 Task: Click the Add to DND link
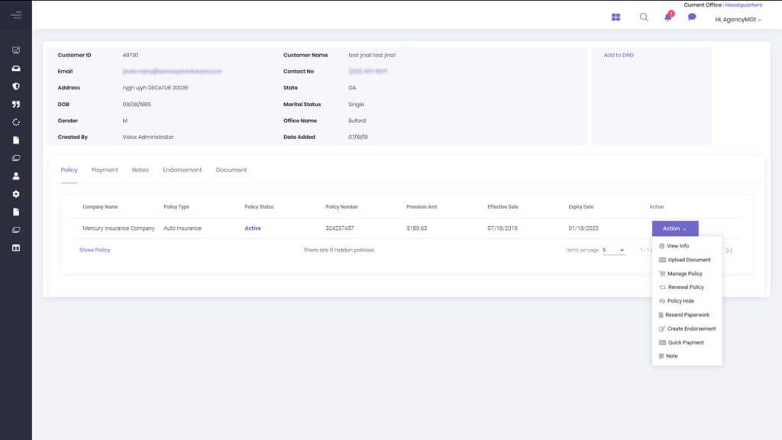click(x=619, y=55)
